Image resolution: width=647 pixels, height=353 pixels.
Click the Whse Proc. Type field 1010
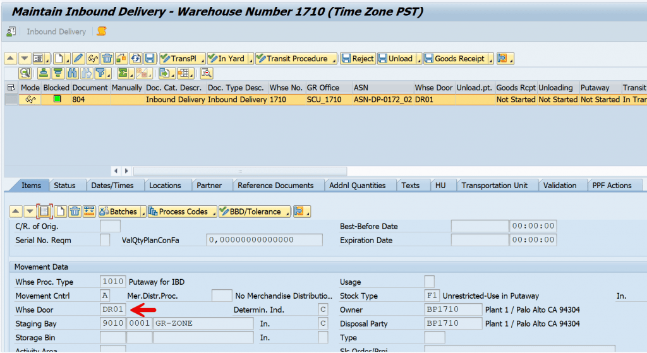[x=112, y=282]
